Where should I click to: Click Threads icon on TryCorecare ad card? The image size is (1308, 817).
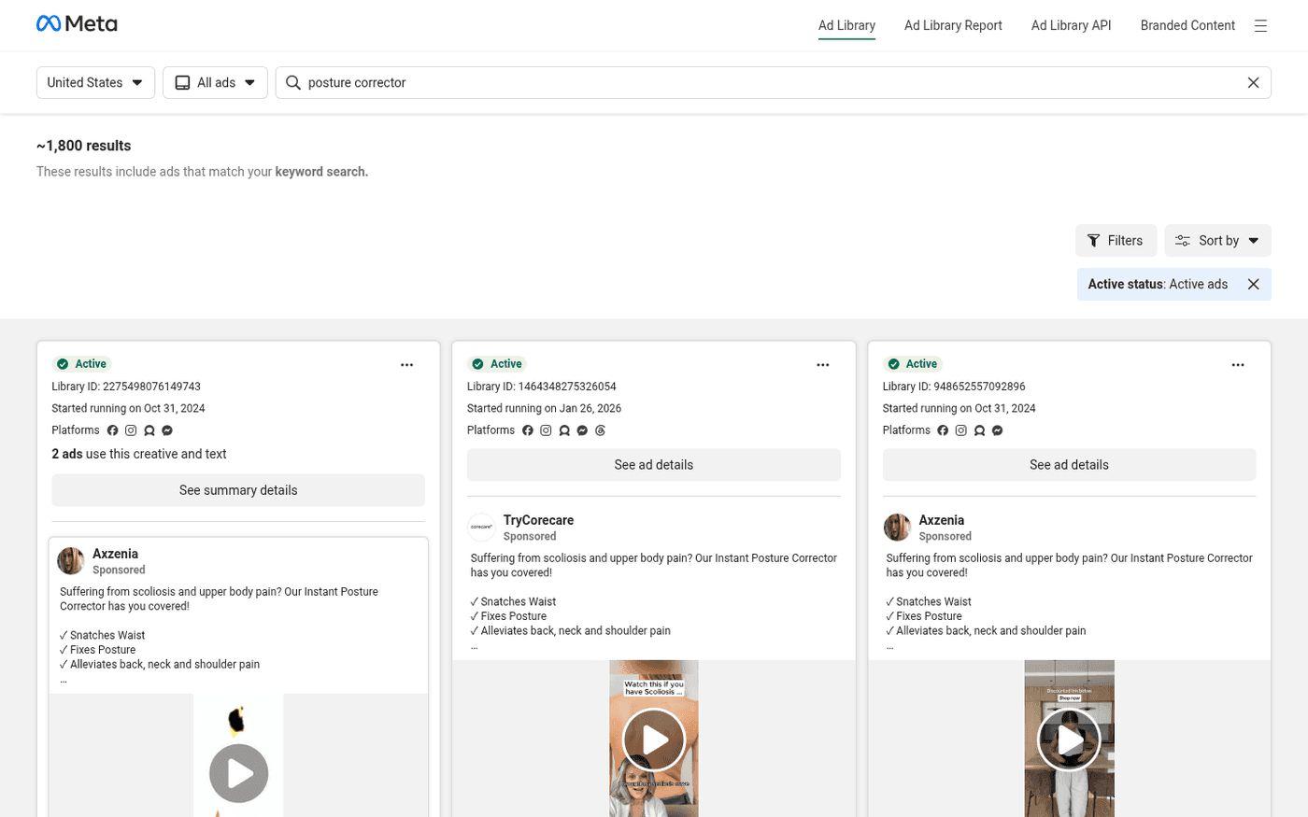601,430
